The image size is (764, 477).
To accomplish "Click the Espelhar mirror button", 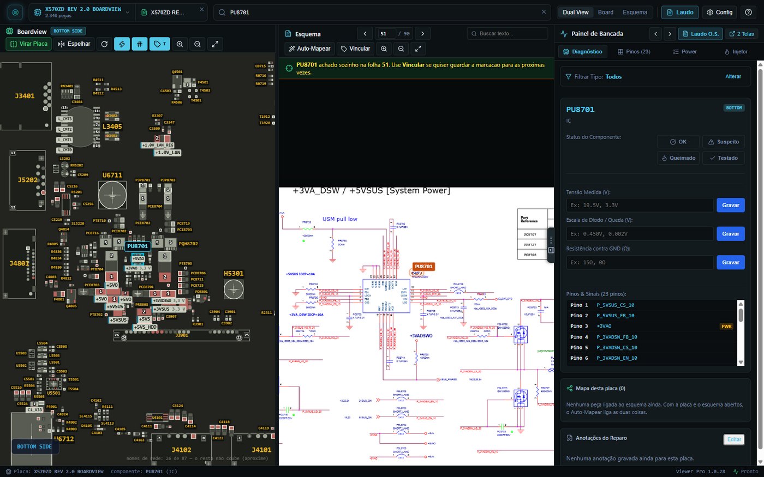I will [x=74, y=44].
